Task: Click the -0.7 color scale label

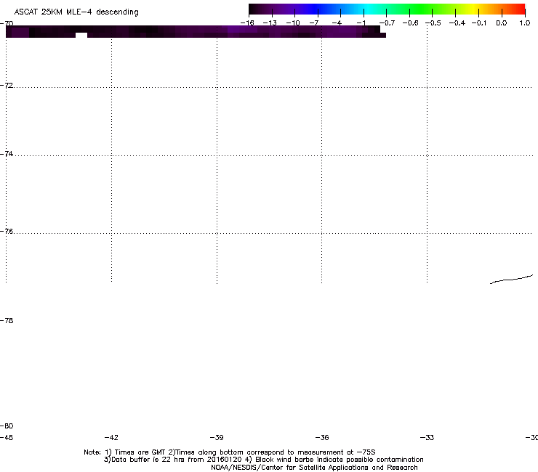Action: coord(387,23)
